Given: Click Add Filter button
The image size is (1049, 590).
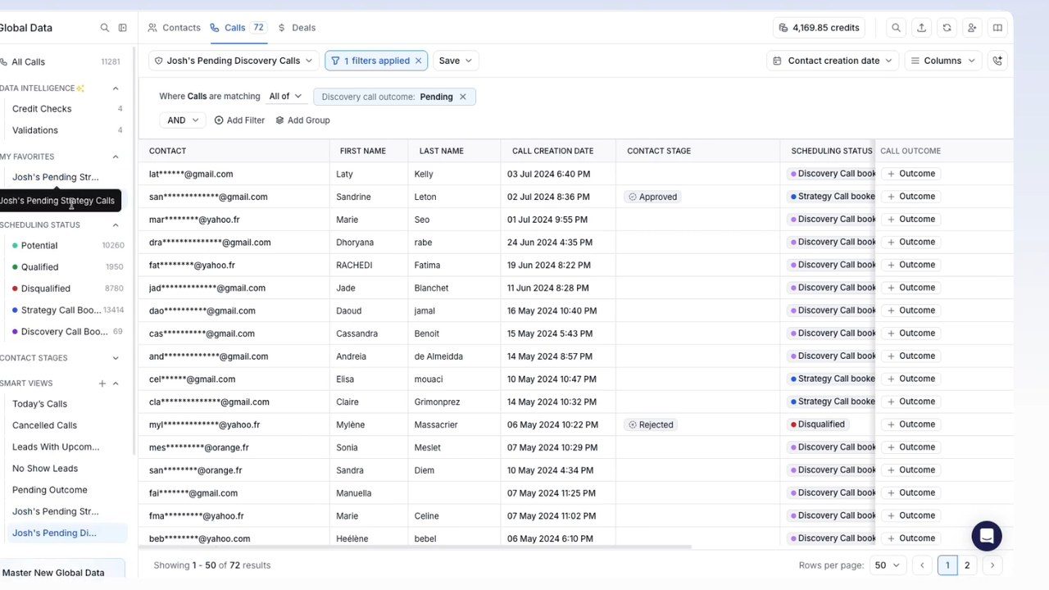Looking at the screenshot, I should coord(239,120).
